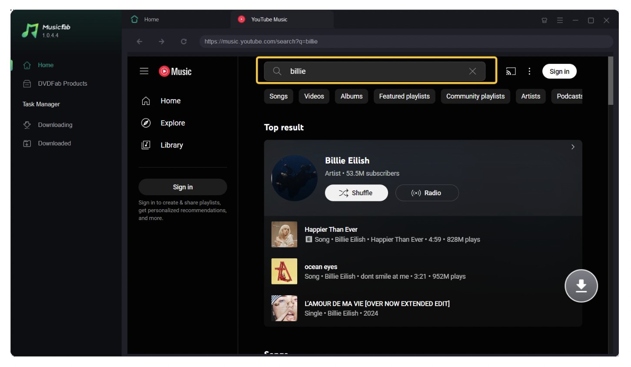Click the URL address bar

406,41
